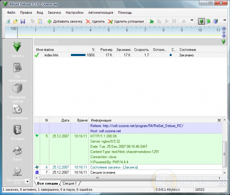Click the green triangle icon in log row 5
The height and width of the screenshot is (195, 230).
tap(37, 136)
